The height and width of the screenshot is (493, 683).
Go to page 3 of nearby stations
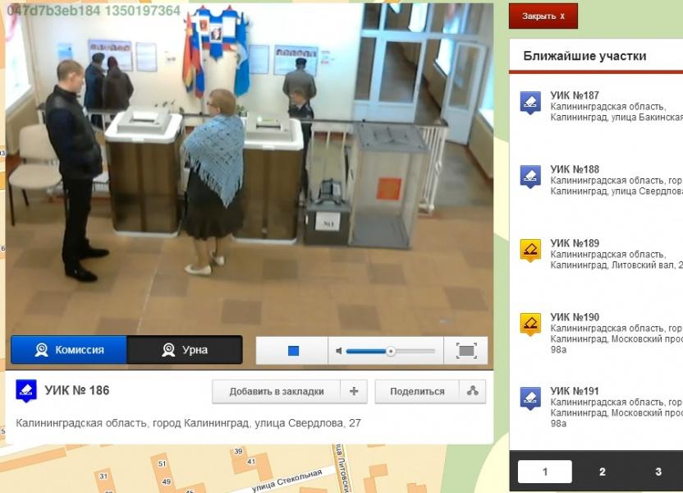pyautogui.click(x=658, y=472)
